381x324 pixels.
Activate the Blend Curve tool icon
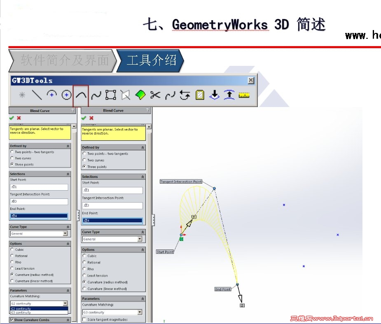(81, 95)
